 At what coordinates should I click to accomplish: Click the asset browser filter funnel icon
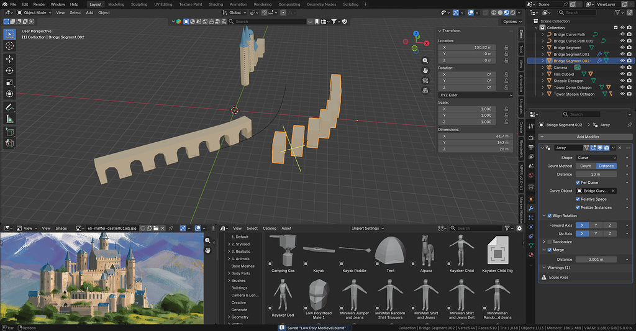(507, 229)
